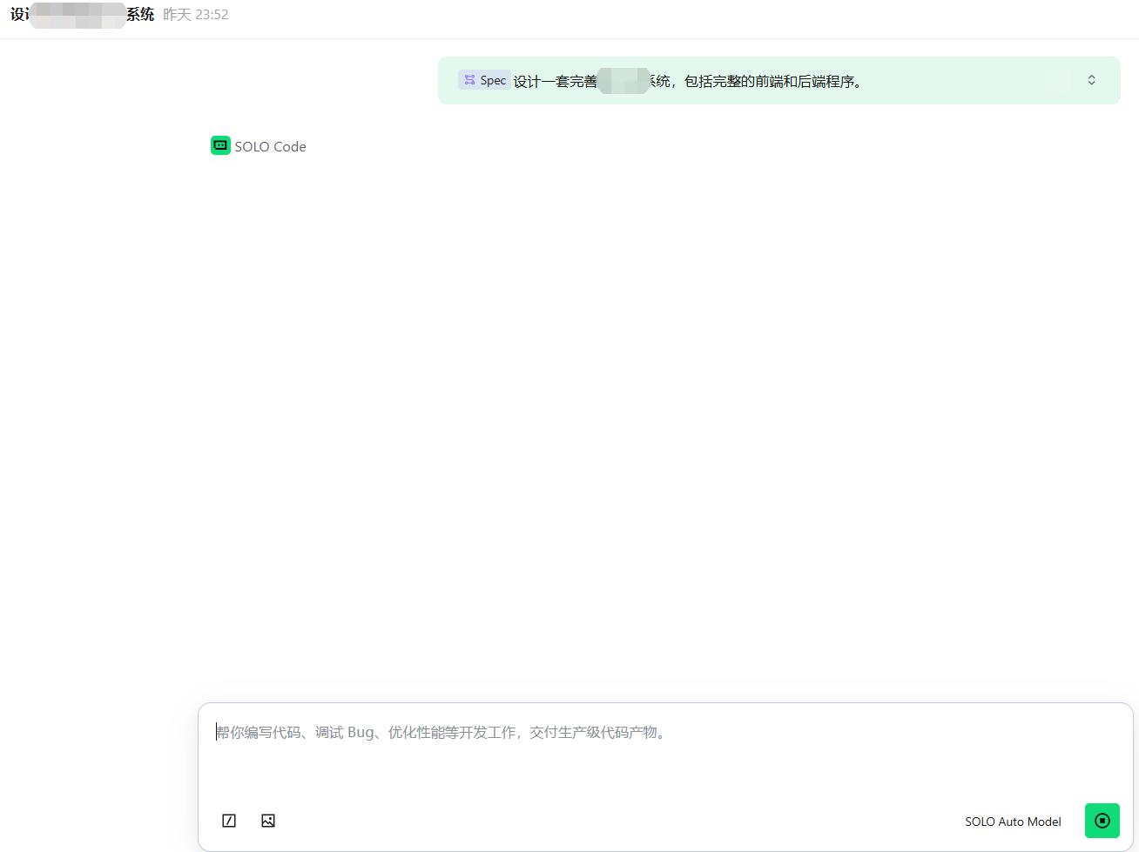Click the 昨天 23:52 timestamp

point(196,15)
